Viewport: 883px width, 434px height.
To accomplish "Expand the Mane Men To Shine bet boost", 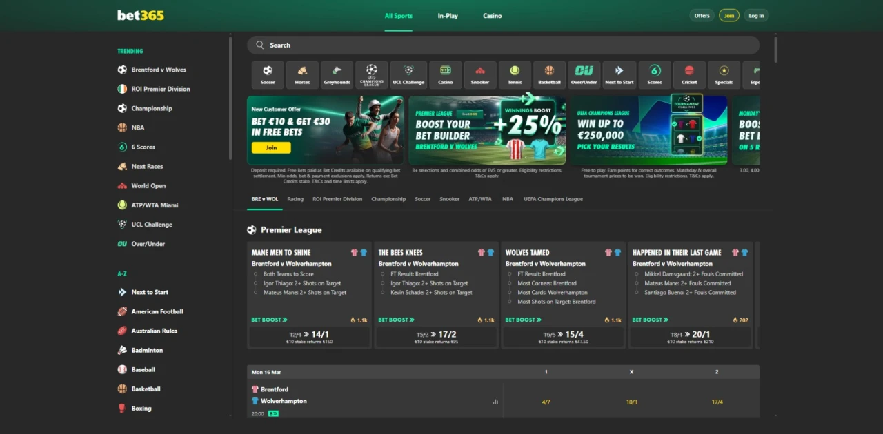I will pyautogui.click(x=269, y=320).
